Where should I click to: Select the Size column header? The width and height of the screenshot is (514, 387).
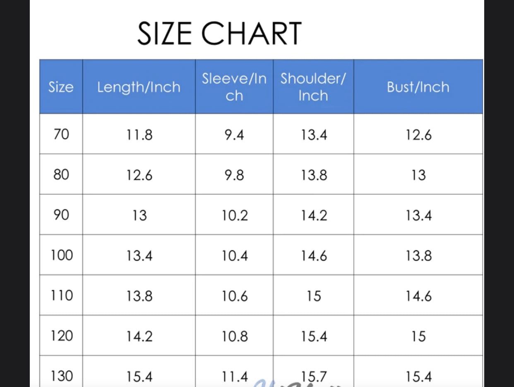point(61,87)
